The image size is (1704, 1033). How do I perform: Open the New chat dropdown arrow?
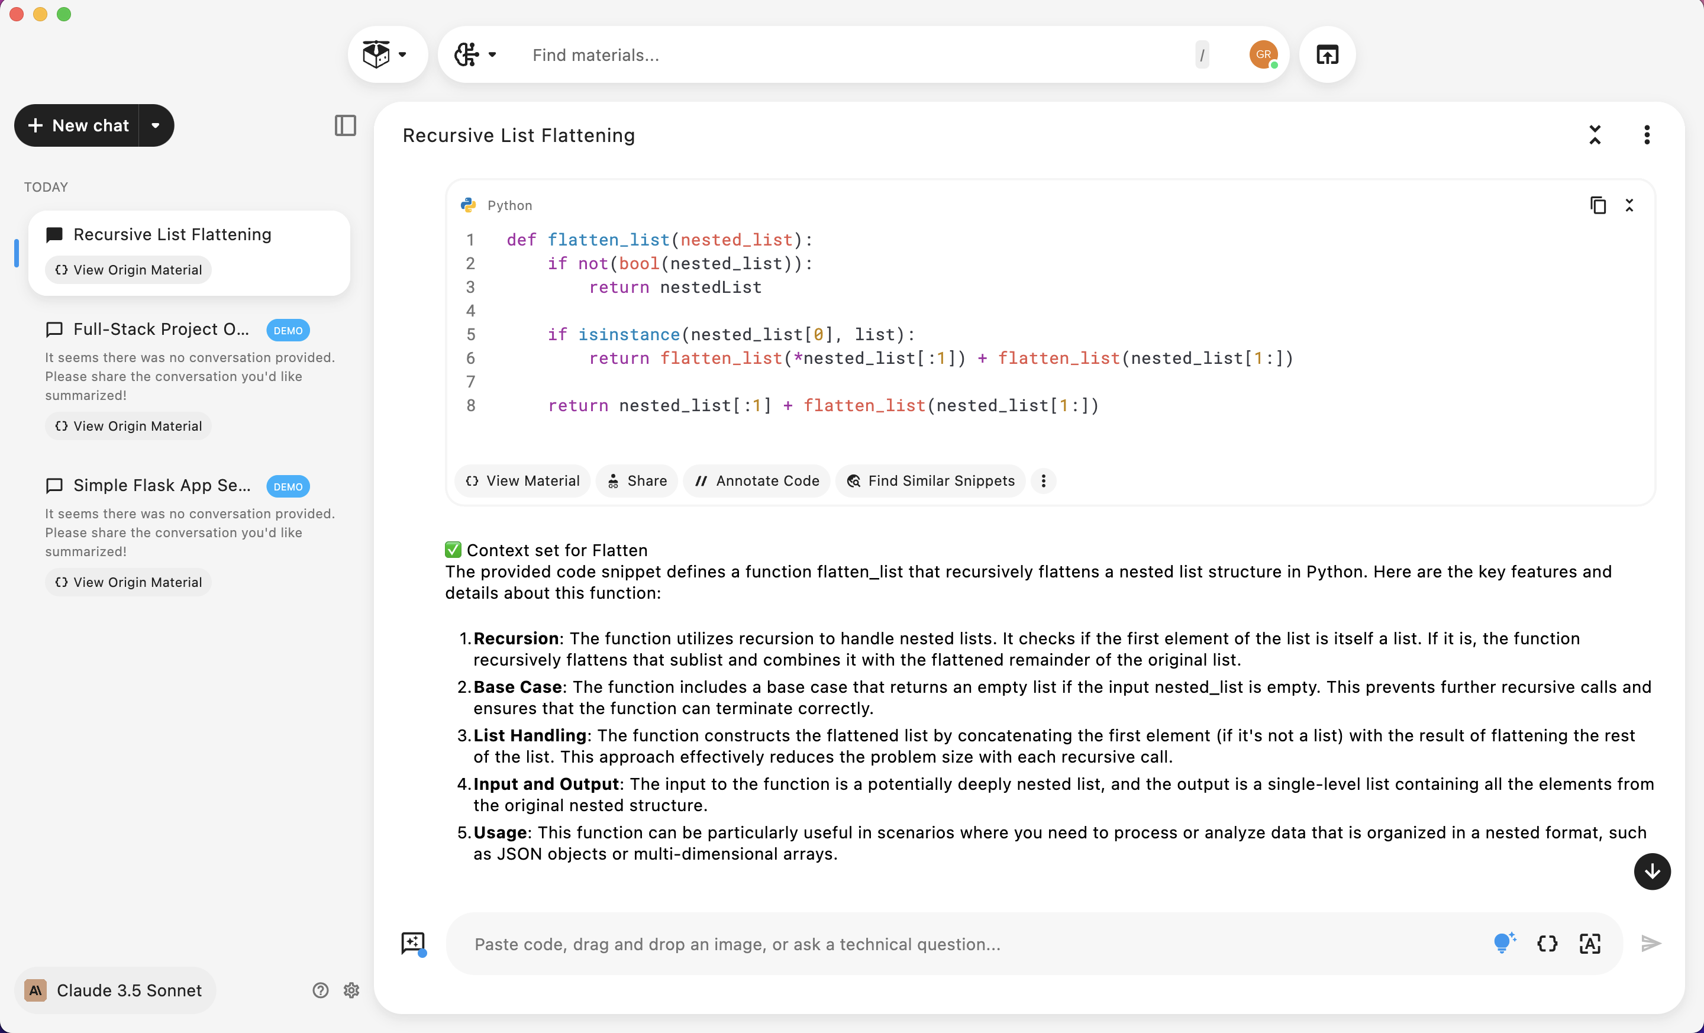click(x=156, y=125)
